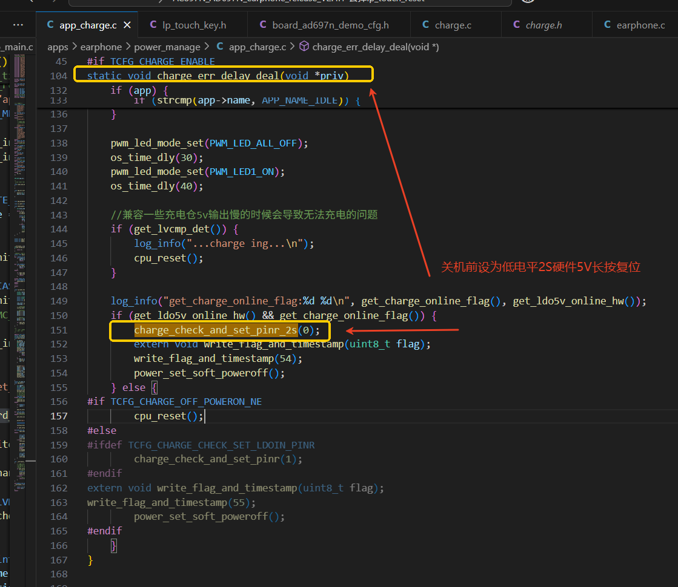
Task: Close the app_charge.c editor tab
Action: point(127,25)
